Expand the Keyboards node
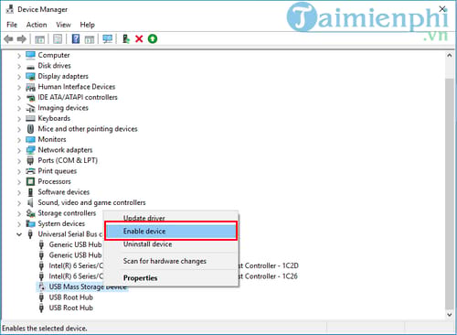Image resolution: width=457 pixels, height=335 pixels. pos(19,119)
